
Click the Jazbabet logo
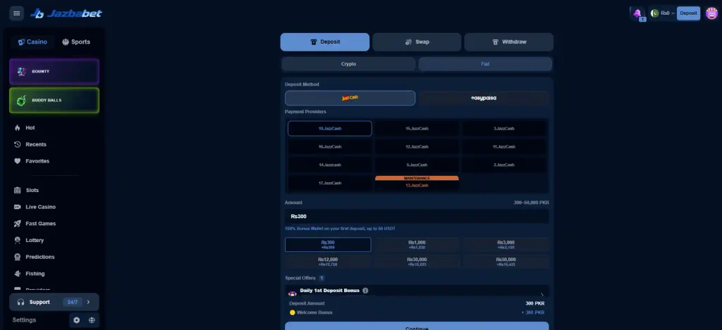(66, 14)
